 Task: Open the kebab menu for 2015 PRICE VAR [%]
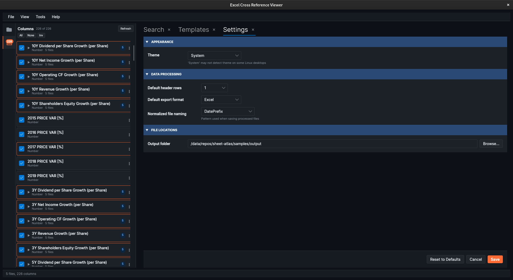coord(129,120)
